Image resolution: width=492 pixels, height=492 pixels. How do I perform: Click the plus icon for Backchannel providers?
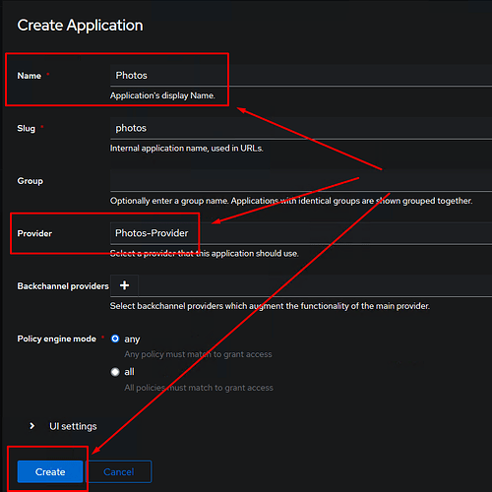coord(124,285)
